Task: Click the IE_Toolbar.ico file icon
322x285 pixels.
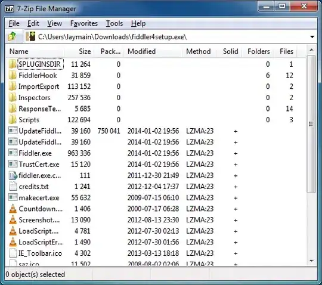Action: (13, 253)
